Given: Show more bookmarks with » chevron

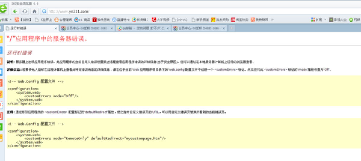Looking at the screenshot, I should pos(272,20).
